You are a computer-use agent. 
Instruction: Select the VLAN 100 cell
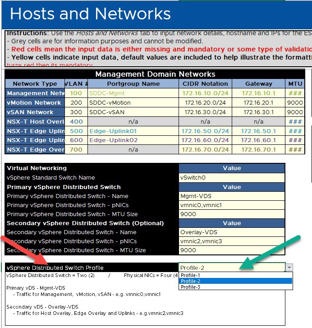coord(76,93)
